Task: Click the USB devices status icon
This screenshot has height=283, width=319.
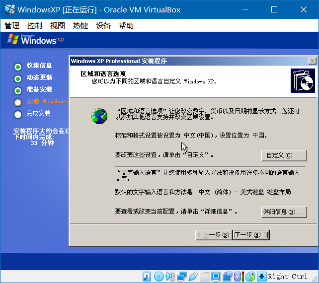Action: pos(193,277)
